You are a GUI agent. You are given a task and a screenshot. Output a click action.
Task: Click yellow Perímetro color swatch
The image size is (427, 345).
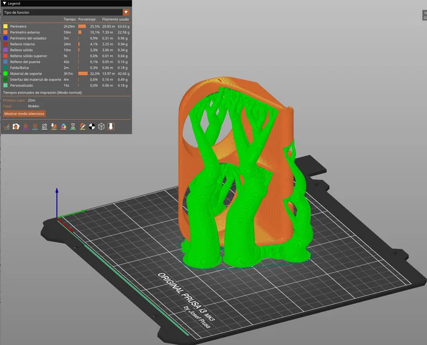[6, 26]
